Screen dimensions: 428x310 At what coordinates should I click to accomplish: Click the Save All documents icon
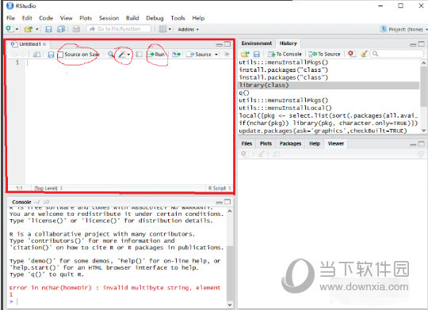61,29
